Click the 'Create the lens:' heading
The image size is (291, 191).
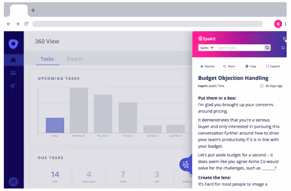[x=214, y=178]
